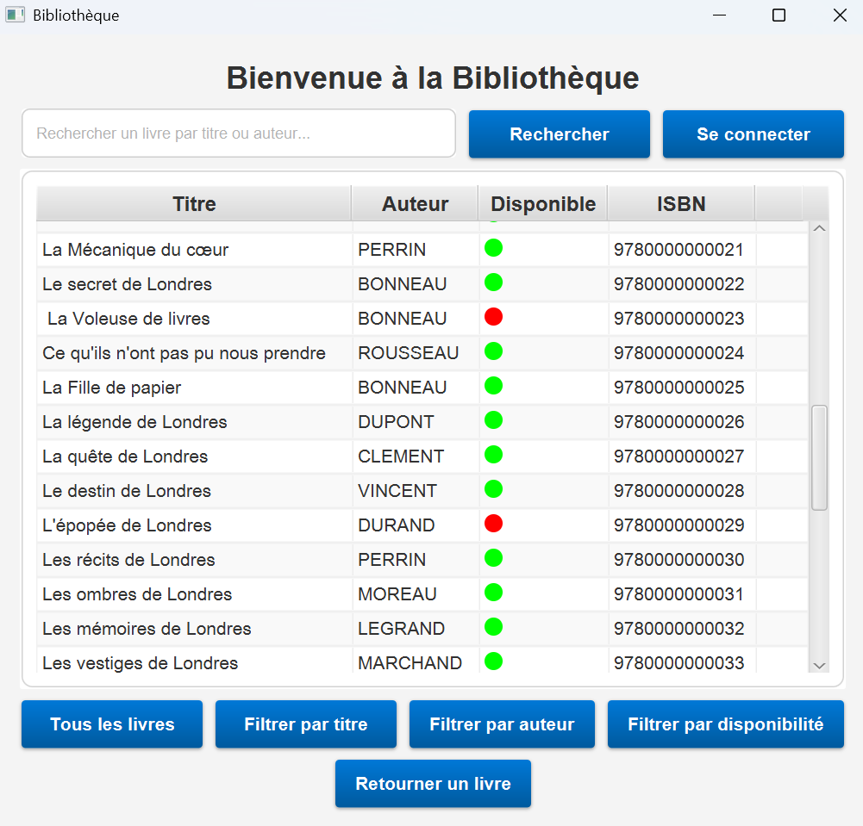This screenshot has width=863, height=826.
Task: Click the vertical scrollbar thumb in table
Action: pyautogui.click(x=819, y=457)
